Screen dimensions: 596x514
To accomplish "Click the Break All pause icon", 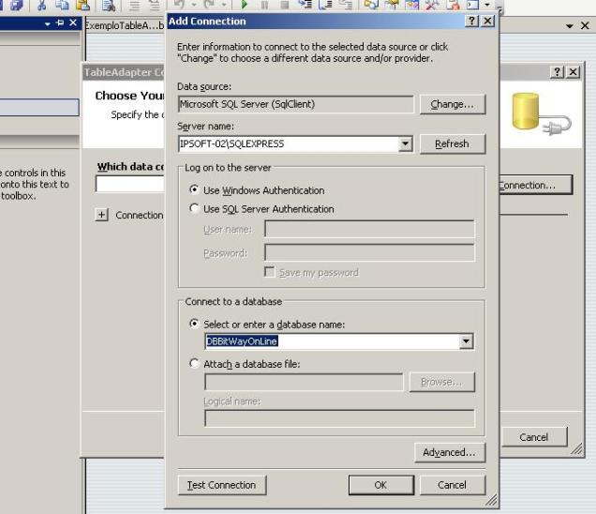I will pos(264,5).
